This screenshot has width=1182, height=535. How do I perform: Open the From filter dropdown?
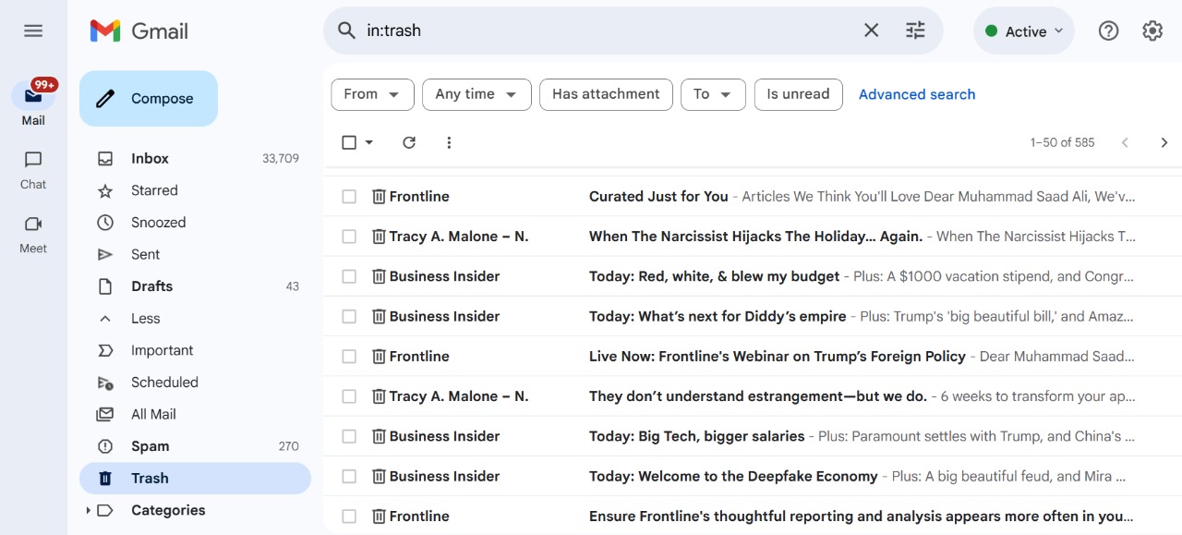(x=372, y=94)
